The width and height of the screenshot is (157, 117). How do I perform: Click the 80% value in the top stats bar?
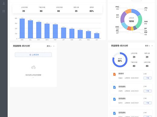tap(91, 11)
